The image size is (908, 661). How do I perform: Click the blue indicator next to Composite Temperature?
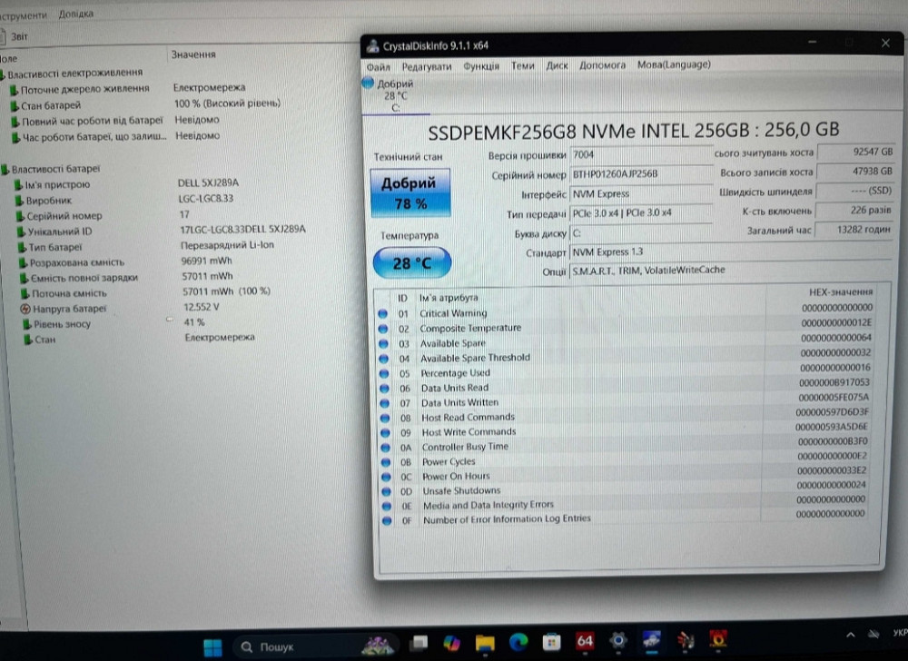pyautogui.click(x=385, y=329)
